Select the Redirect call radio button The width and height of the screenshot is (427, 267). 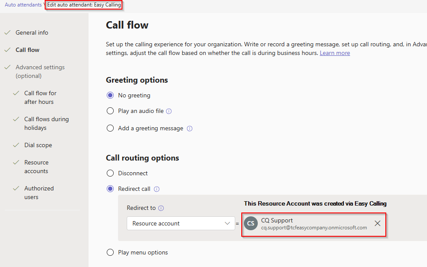110,189
